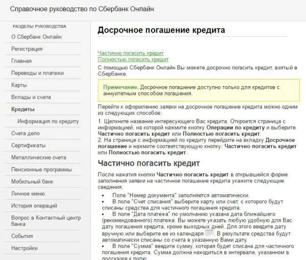Click the 'Частично погасить кредит' subheading

point(149,163)
